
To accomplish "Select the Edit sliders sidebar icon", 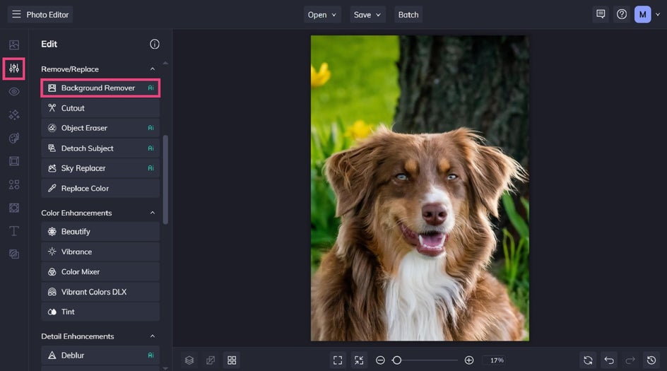I will [14, 68].
